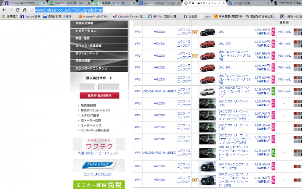The width and height of the screenshot is (302, 189).
Task: Open the オプションパーツ sidebar menu
Action: (99, 54)
